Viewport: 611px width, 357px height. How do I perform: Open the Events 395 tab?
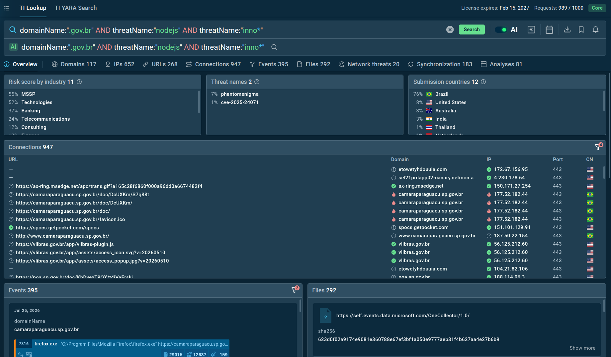(269, 64)
